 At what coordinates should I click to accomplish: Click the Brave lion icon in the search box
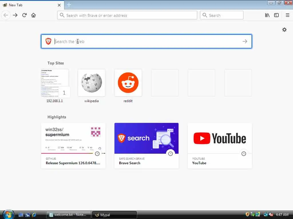coord(48,41)
